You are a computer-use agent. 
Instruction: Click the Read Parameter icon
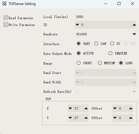pos(6,18)
